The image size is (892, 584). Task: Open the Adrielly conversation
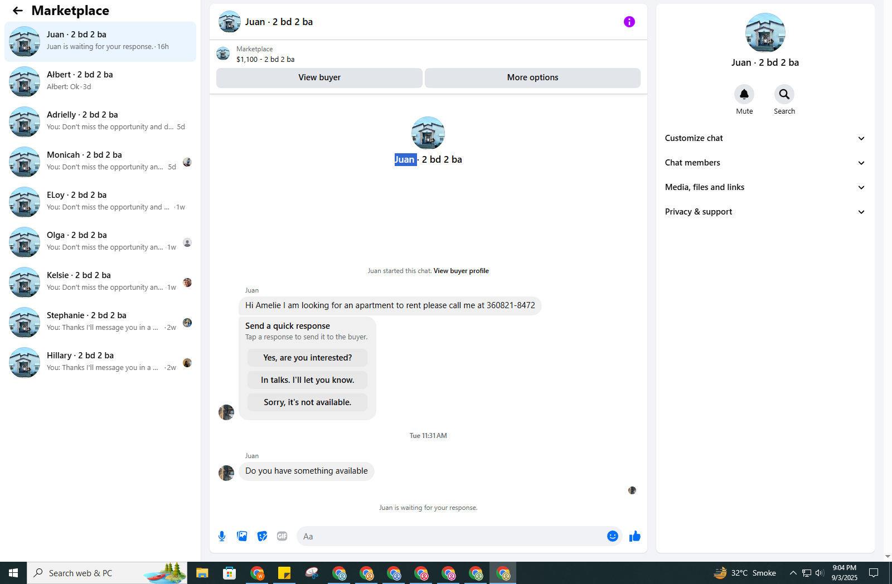[100, 122]
